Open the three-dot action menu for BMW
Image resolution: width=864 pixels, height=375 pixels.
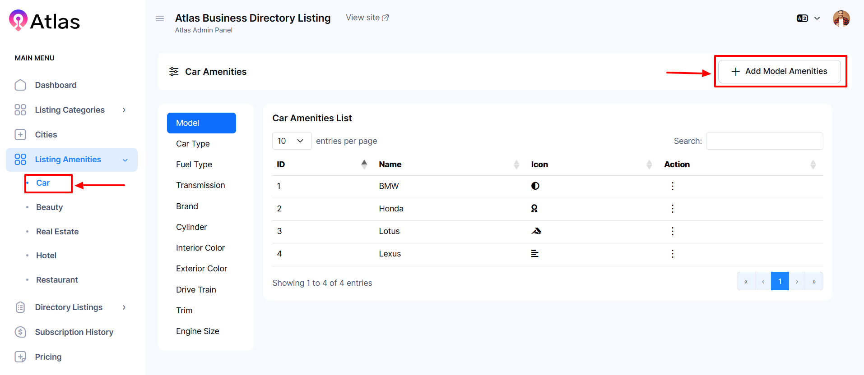(672, 186)
